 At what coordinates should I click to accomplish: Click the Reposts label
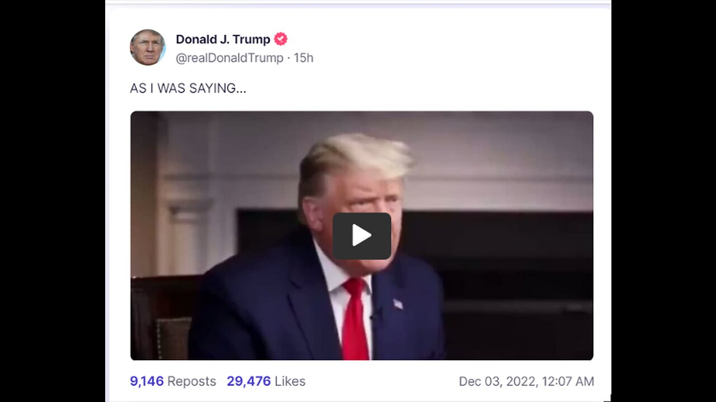tap(191, 381)
